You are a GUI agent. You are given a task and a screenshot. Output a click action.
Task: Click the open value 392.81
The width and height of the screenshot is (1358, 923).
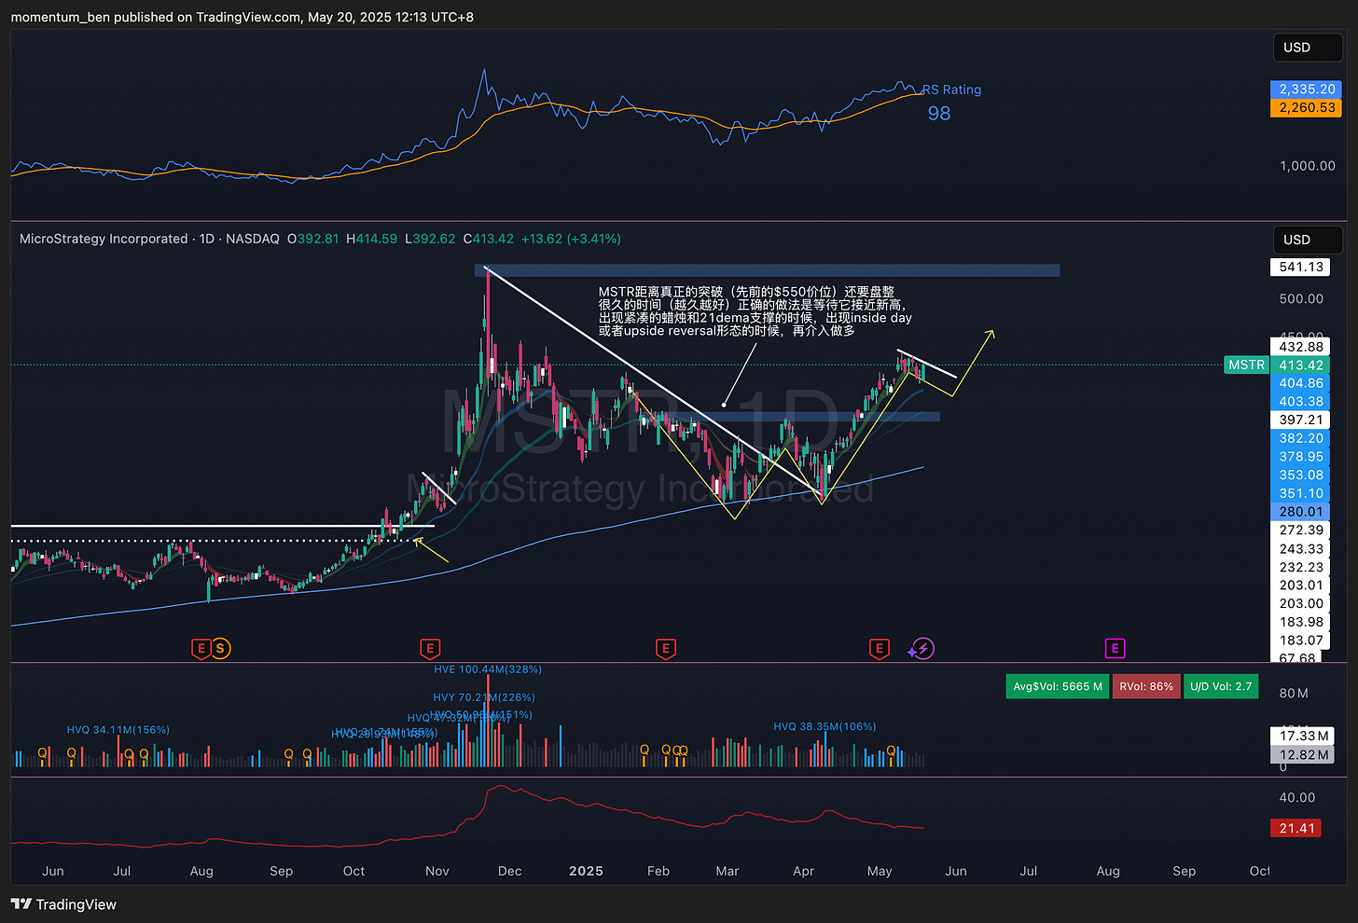coord(318,239)
